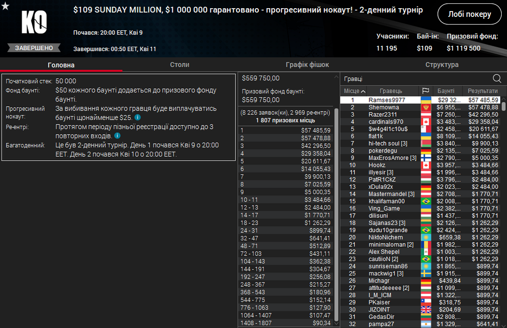Select player Shemowna in the results list
The height and width of the screenshot is (328, 507).
tap(384, 107)
